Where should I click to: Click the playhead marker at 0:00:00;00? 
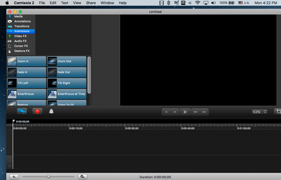point(14,122)
